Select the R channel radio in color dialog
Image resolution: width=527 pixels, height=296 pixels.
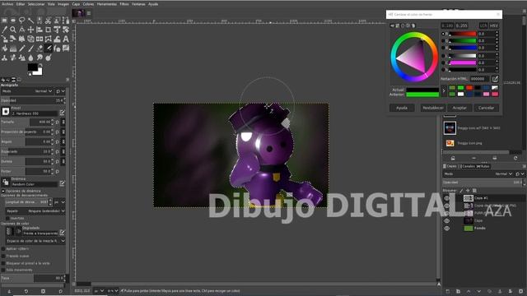point(443,34)
